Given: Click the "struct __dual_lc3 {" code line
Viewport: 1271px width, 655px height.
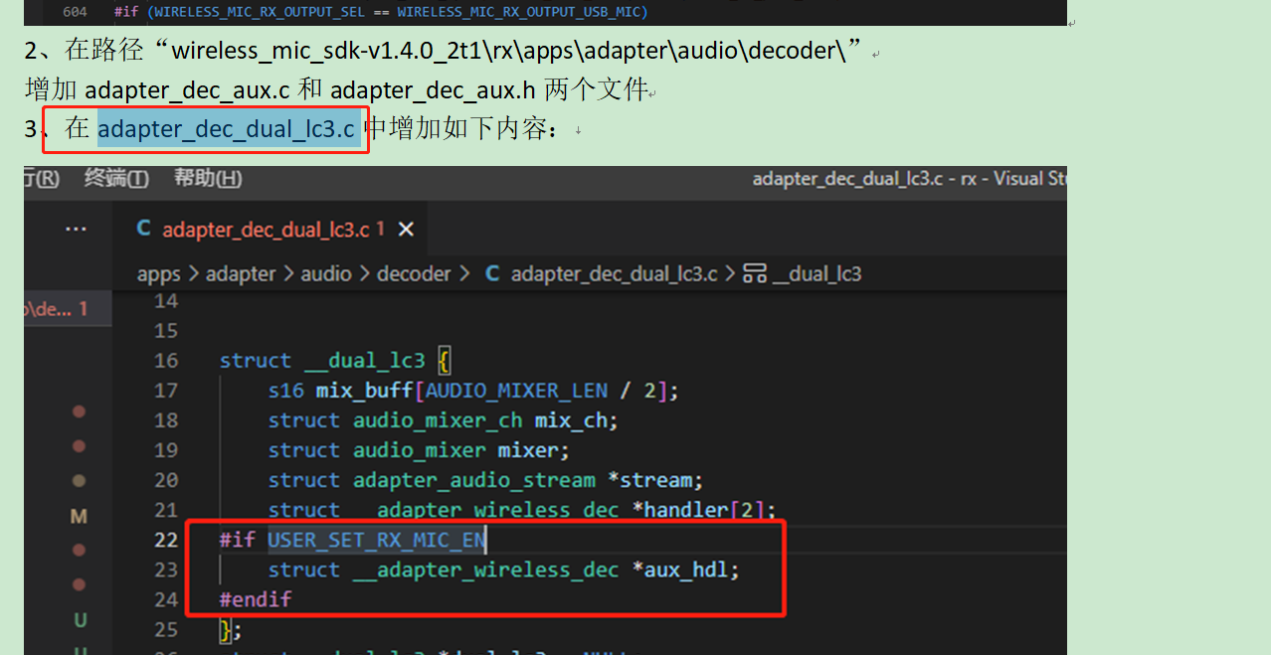Looking at the screenshot, I should coord(335,361).
